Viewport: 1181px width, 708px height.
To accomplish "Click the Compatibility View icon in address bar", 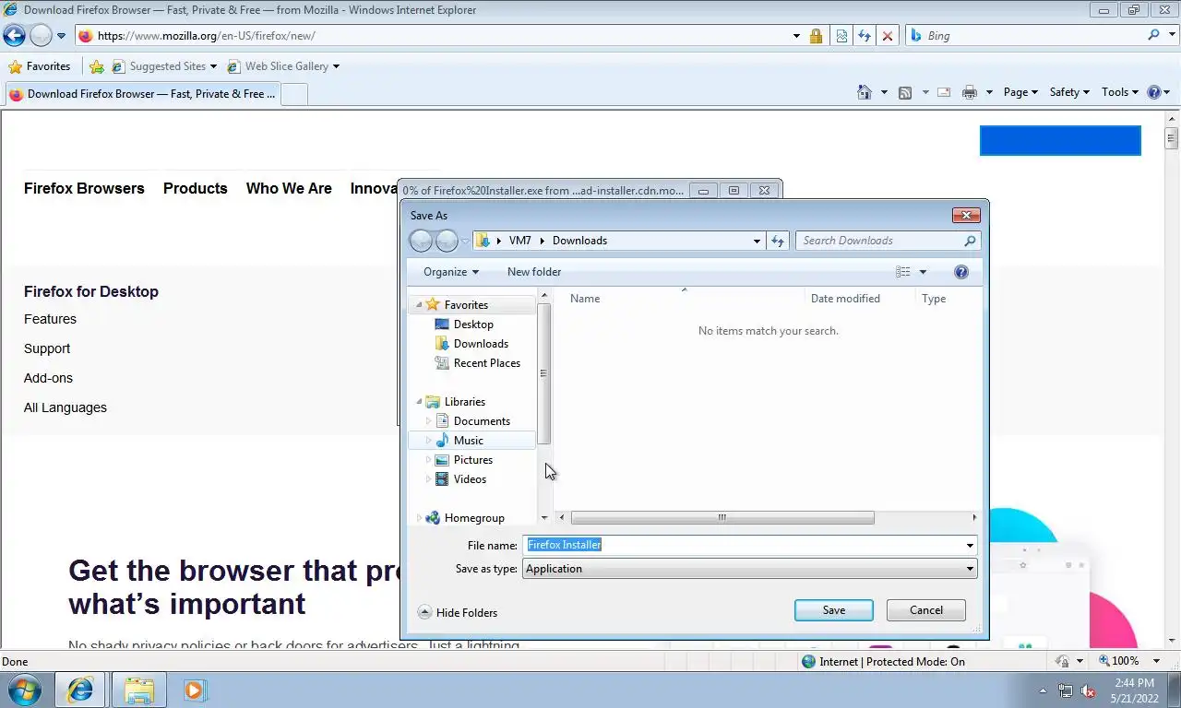I will pyautogui.click(x=841, y=36).
